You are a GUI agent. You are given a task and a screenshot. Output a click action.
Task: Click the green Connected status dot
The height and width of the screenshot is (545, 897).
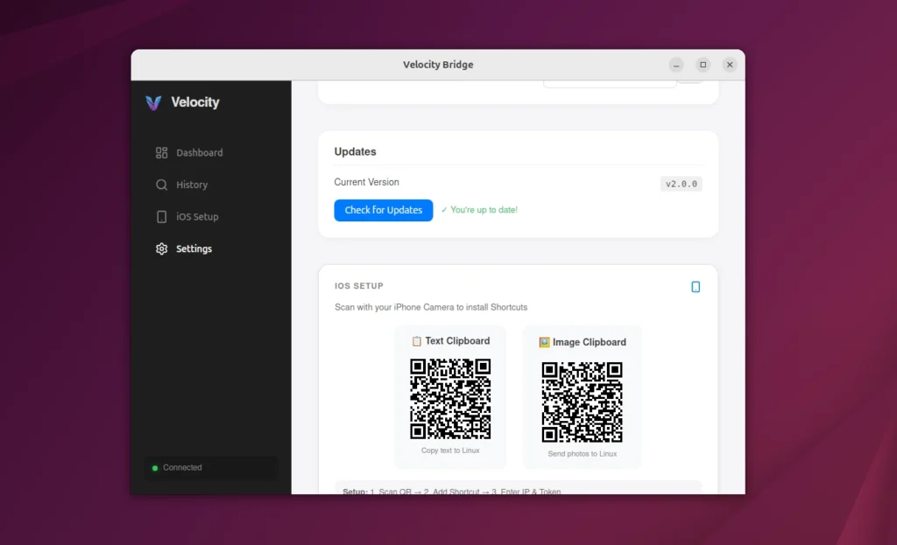(155, 468)
